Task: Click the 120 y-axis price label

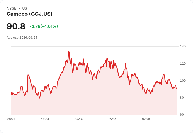Action: (x=183, y=64)
